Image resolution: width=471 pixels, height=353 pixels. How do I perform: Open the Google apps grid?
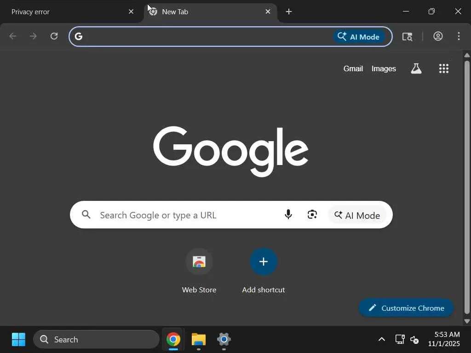pyautogui.click(x=444, y=69)
